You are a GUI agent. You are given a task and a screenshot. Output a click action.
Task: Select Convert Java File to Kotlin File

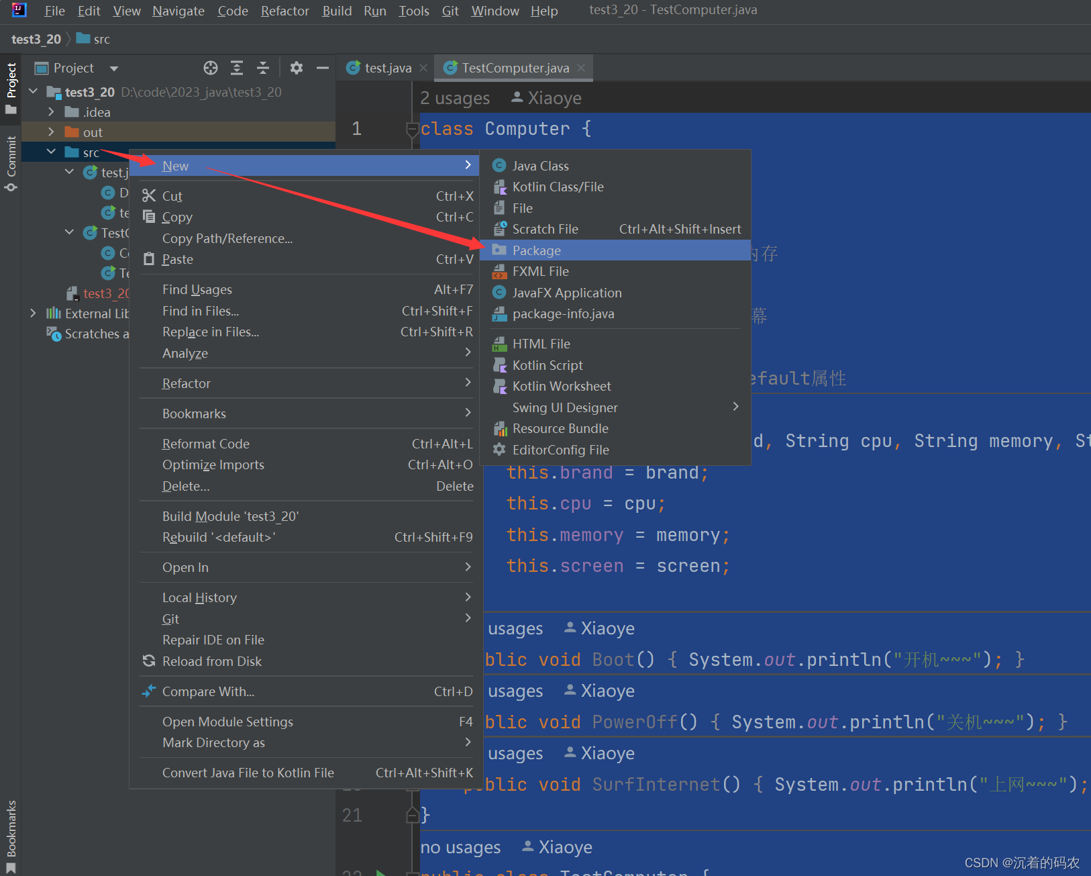click(x=306, y=773)
